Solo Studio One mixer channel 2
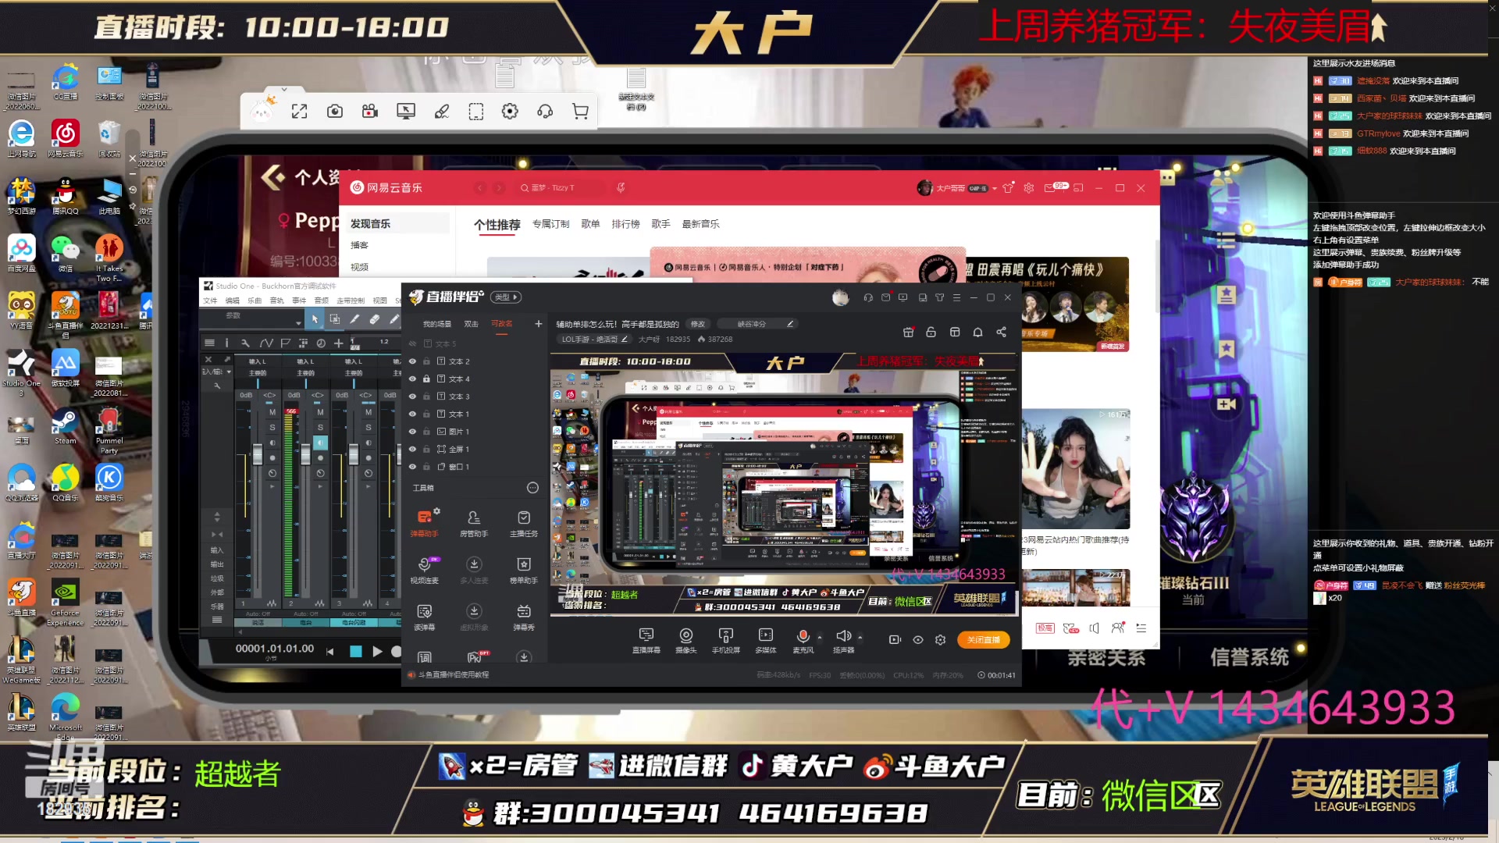The image size is (1499, 843). (x=320, y=427)
